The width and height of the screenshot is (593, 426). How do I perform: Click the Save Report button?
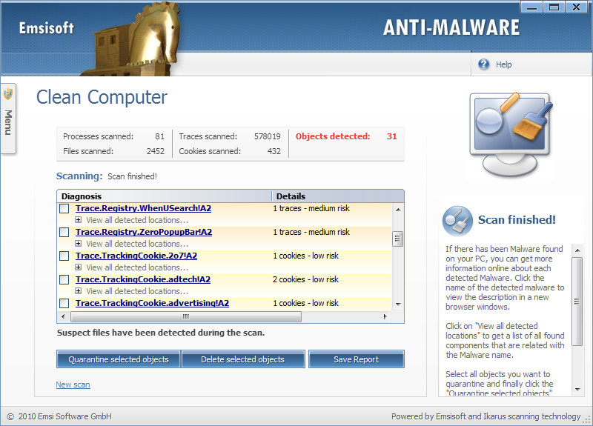tap(357, 359)
